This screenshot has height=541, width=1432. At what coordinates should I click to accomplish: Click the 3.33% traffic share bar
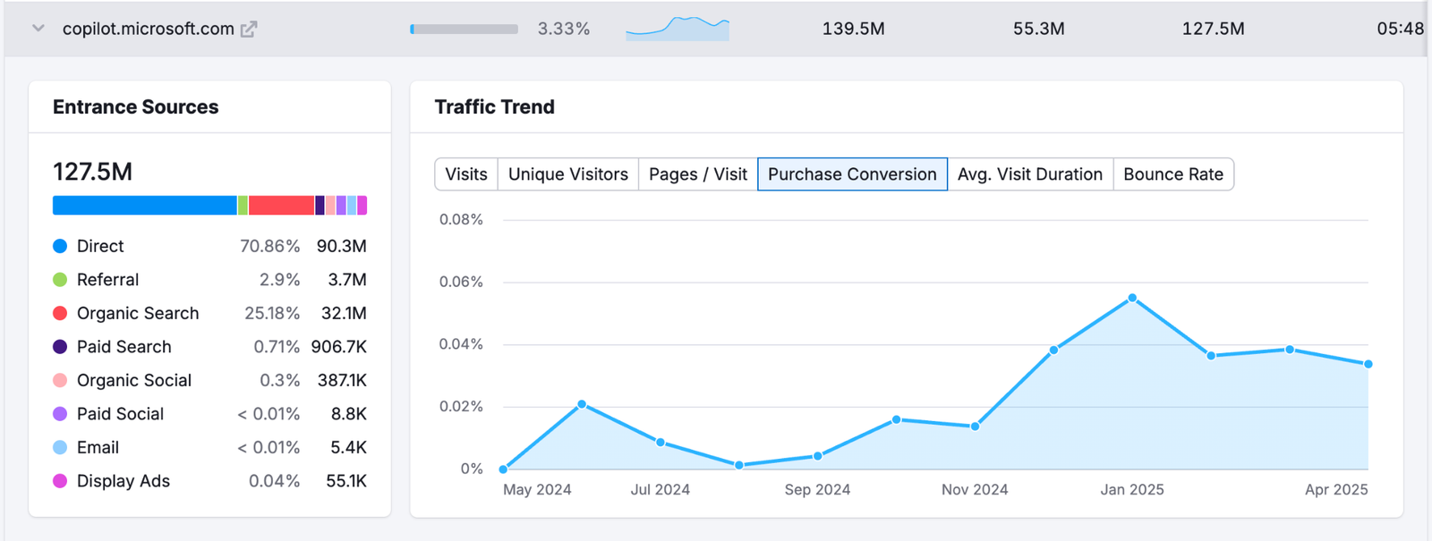(464, 29)
